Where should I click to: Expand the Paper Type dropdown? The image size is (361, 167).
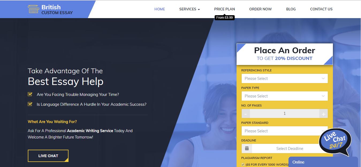click(284, 96)
